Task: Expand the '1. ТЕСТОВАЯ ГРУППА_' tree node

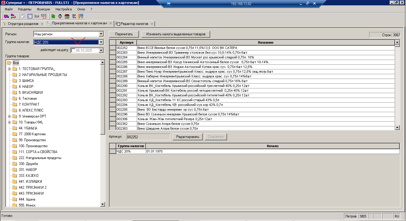Action: (9, 69)
